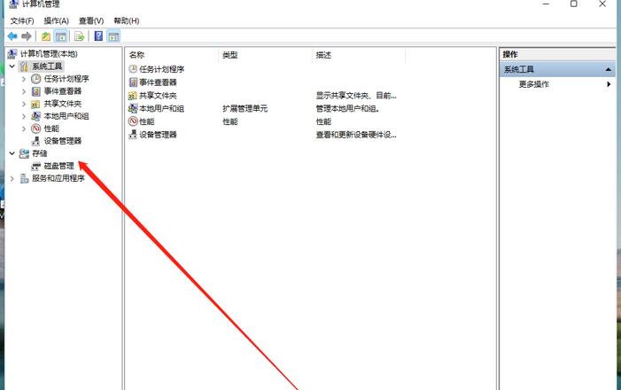Screen dimensions: 621x390
Task: Open the 帮助(H) menu
Action: 127,20
